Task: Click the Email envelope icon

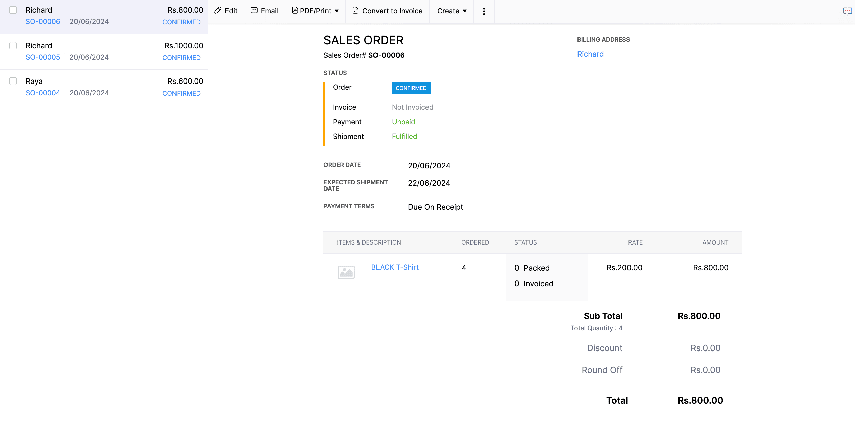Action: pos(254,11)
